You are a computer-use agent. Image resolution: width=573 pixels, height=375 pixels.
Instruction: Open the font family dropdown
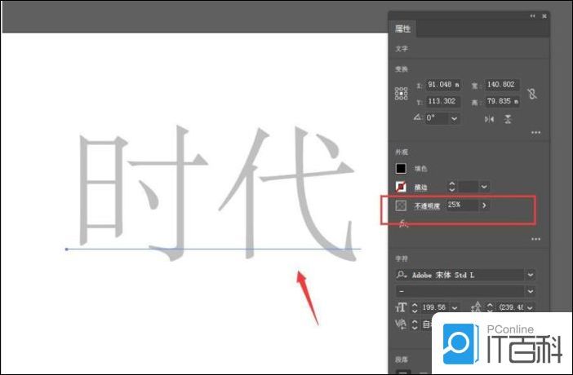click(x=531, y=275)
